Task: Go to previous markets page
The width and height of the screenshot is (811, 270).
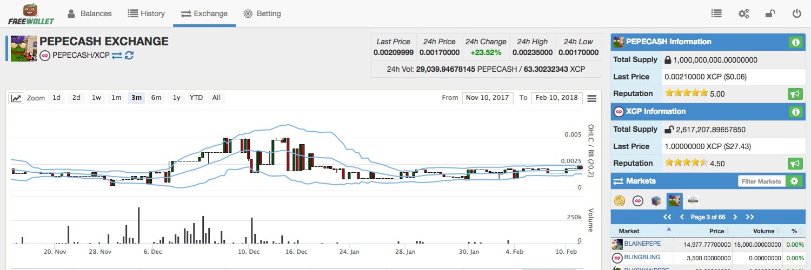Action: 682,217
